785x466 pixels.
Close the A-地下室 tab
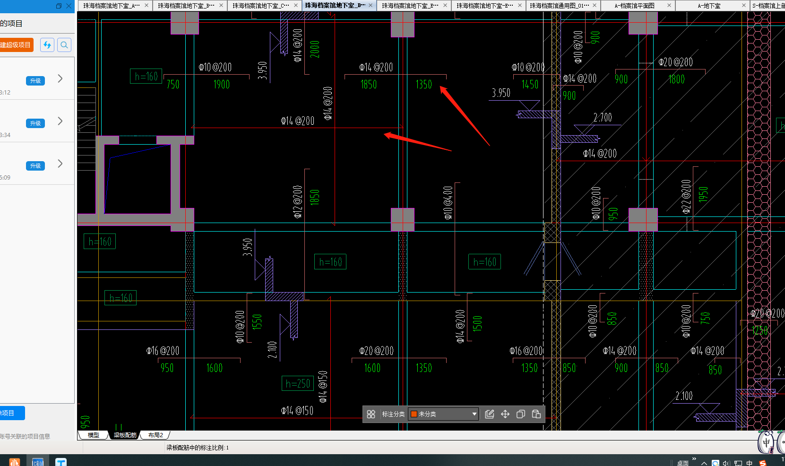743,5
